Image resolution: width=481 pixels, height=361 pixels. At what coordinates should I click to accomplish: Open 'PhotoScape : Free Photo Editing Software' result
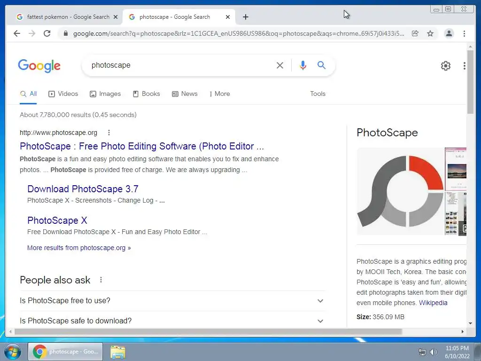pos(142,147)
